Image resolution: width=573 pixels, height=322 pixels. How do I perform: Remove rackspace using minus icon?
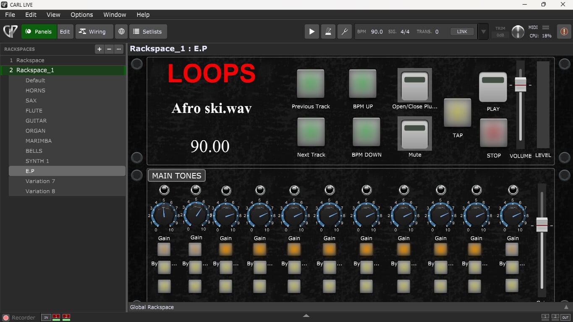(x=109, y=49)
